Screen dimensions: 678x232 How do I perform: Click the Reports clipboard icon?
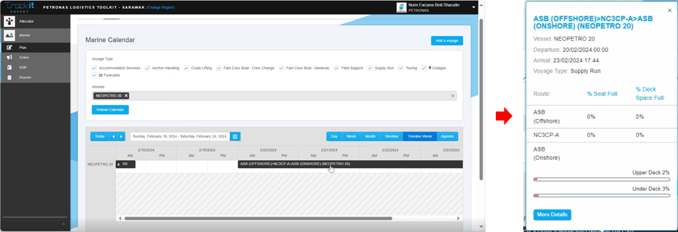9,78
